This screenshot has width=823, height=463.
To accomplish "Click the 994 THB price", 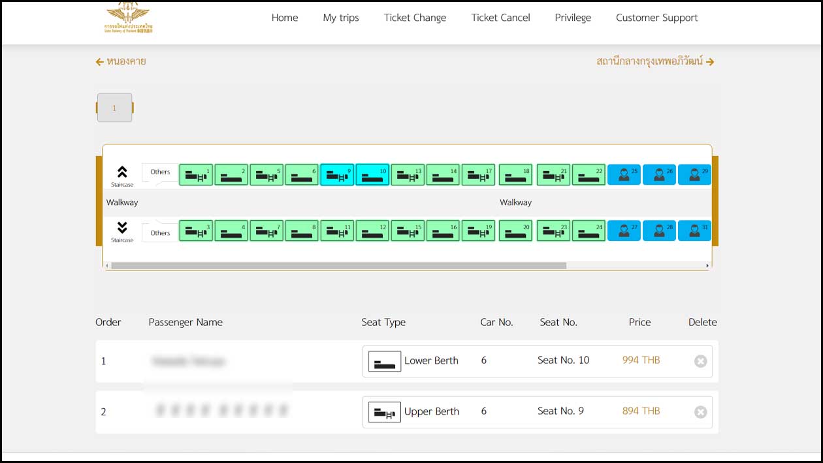I will [641, 360].
